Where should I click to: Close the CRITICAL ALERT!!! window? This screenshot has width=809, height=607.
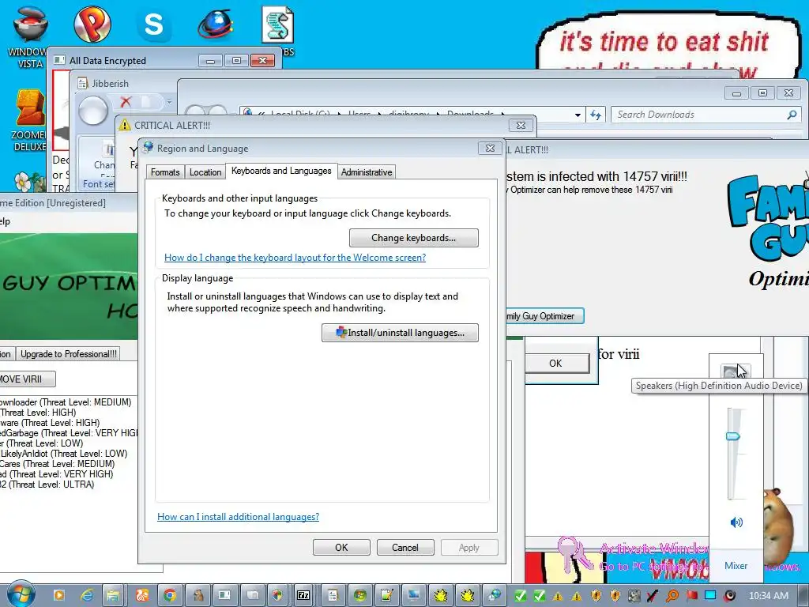(521, 125)
